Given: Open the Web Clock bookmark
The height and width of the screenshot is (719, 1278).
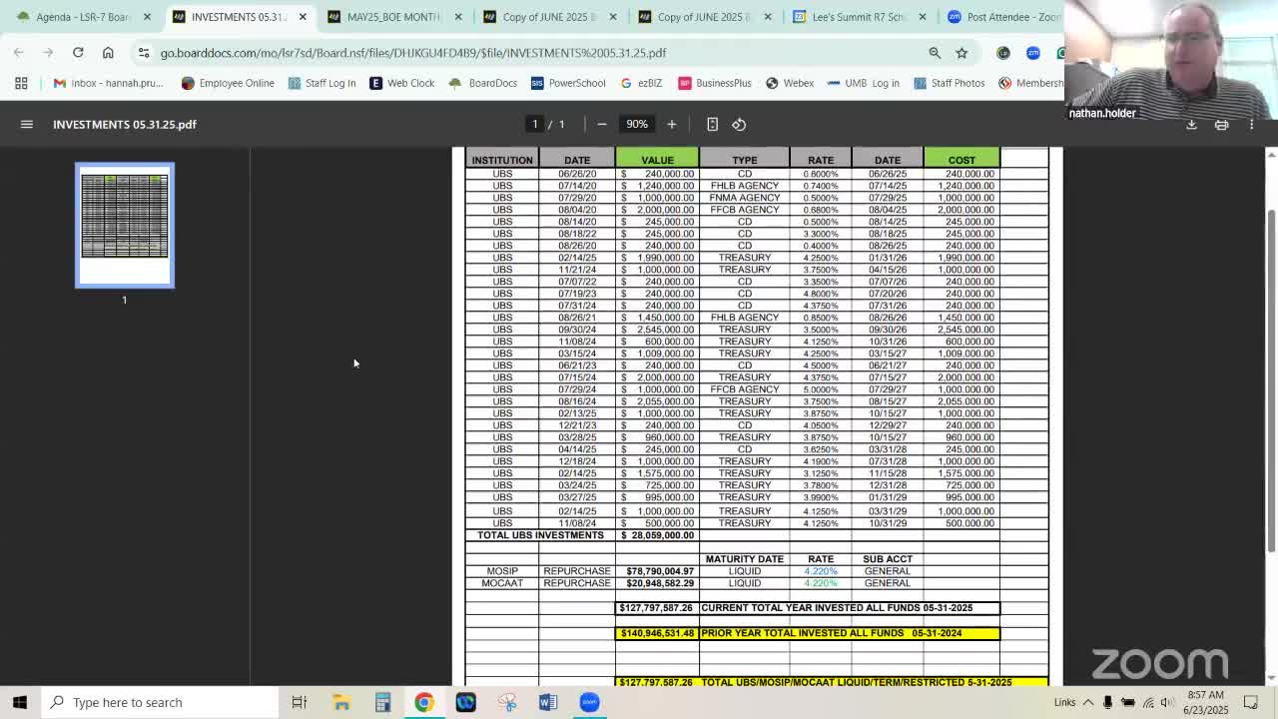Looking at the screenshot, I should click(x=401, y=83).
